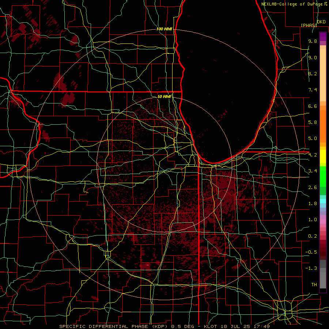Click the DKD label above the color scale
The width and height of the screenshot is (329, 329).
(x=321, y=22)
